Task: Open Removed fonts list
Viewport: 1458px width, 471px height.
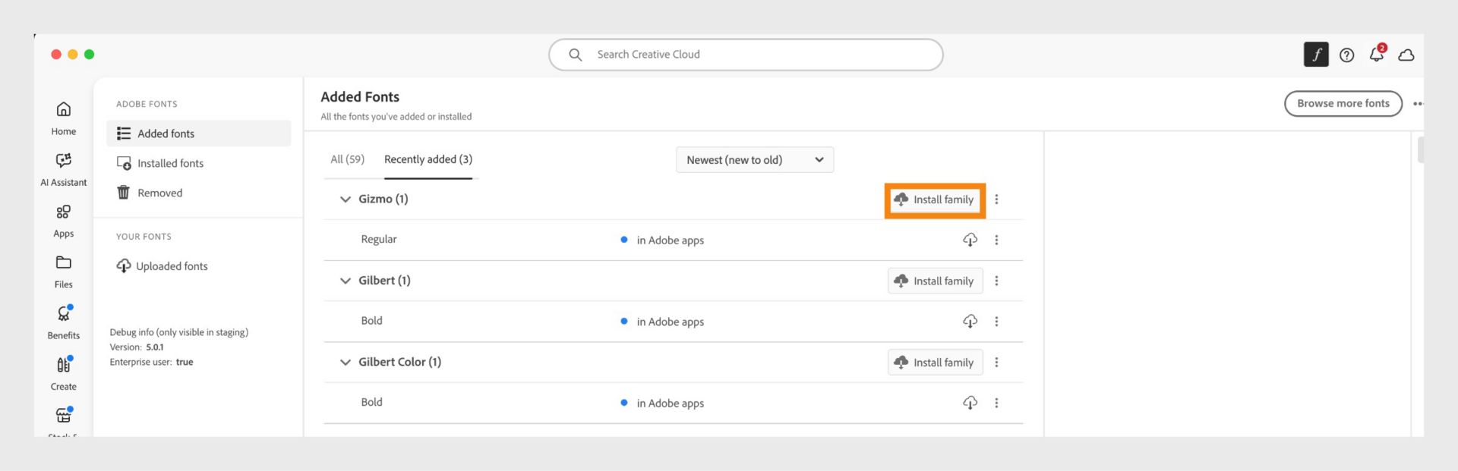Action: 150,193
